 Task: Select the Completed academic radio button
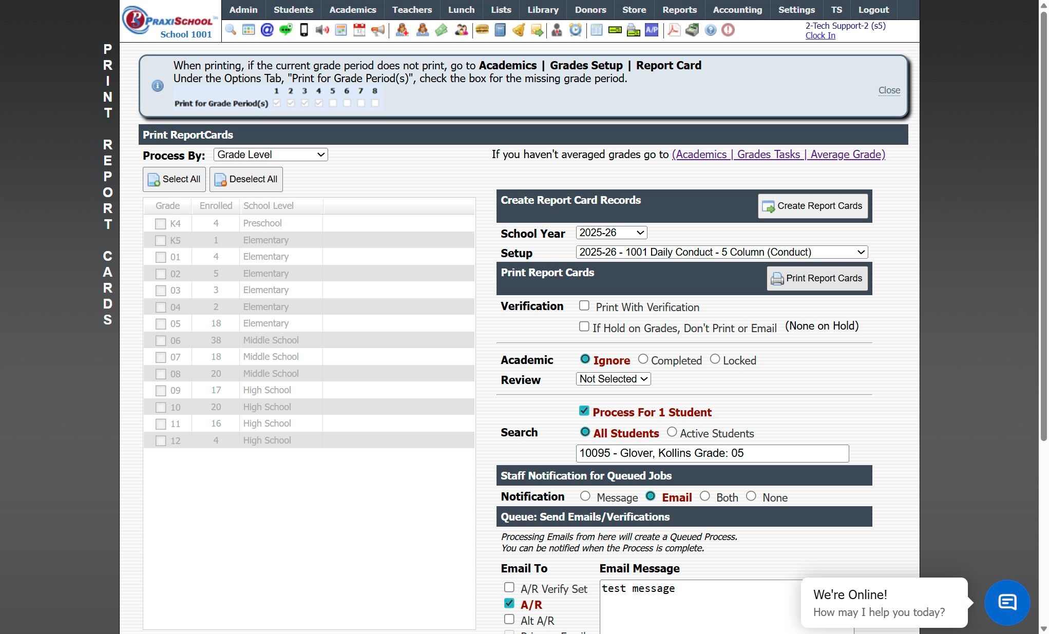point(643,359)
